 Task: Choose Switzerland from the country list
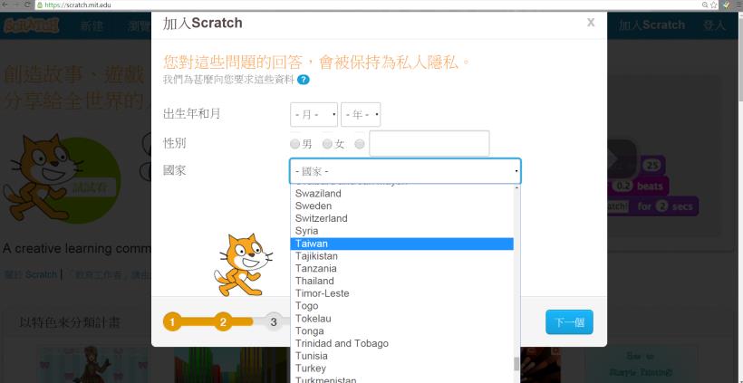coord(401,218)
